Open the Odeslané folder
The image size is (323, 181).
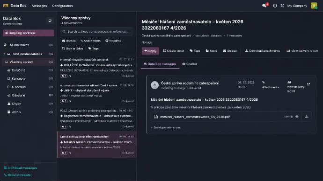pos(28,96)
